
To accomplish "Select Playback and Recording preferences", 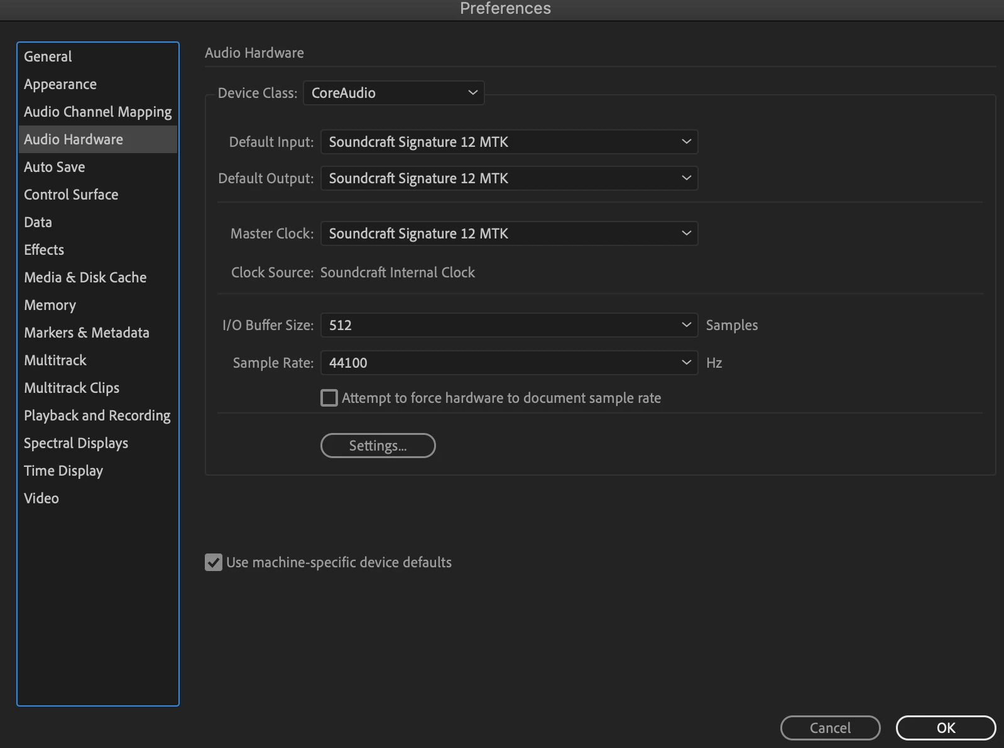I will point(97,415).
